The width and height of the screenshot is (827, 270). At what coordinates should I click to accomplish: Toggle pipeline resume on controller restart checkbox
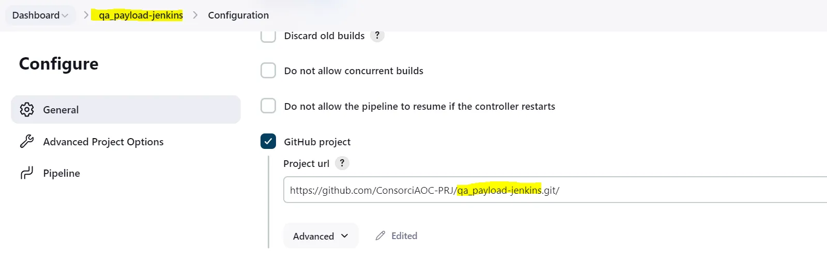268,106
